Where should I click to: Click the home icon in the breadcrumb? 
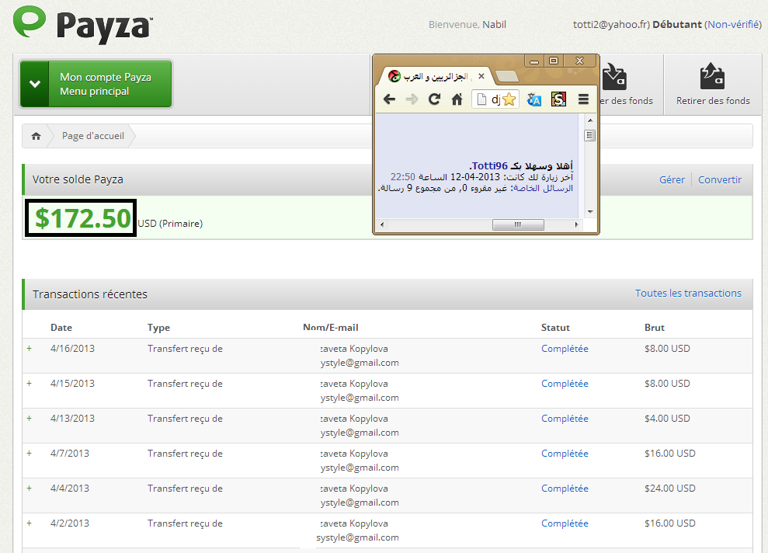36,136
